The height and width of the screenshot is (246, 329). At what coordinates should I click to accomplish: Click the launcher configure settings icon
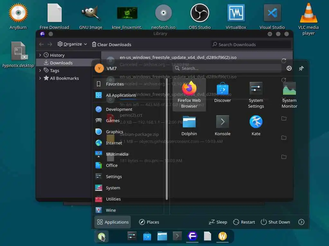click(289, 69)
